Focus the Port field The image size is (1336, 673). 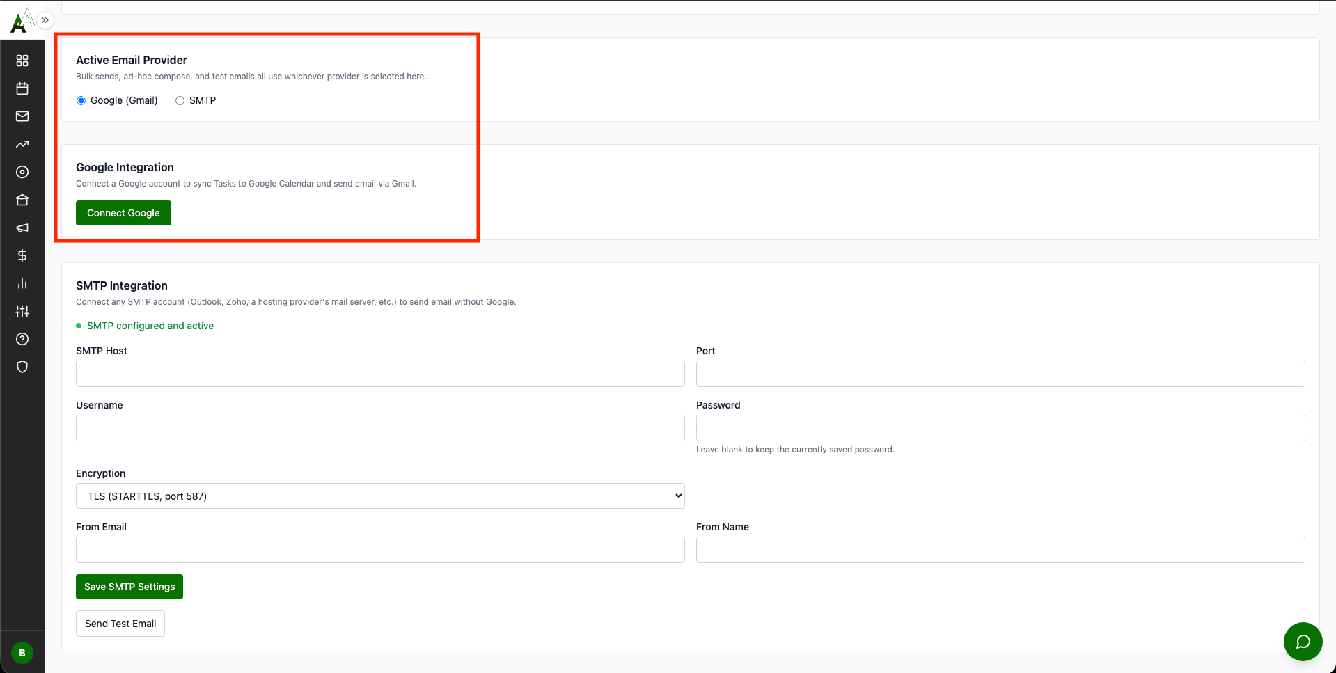pos(1000,374)
